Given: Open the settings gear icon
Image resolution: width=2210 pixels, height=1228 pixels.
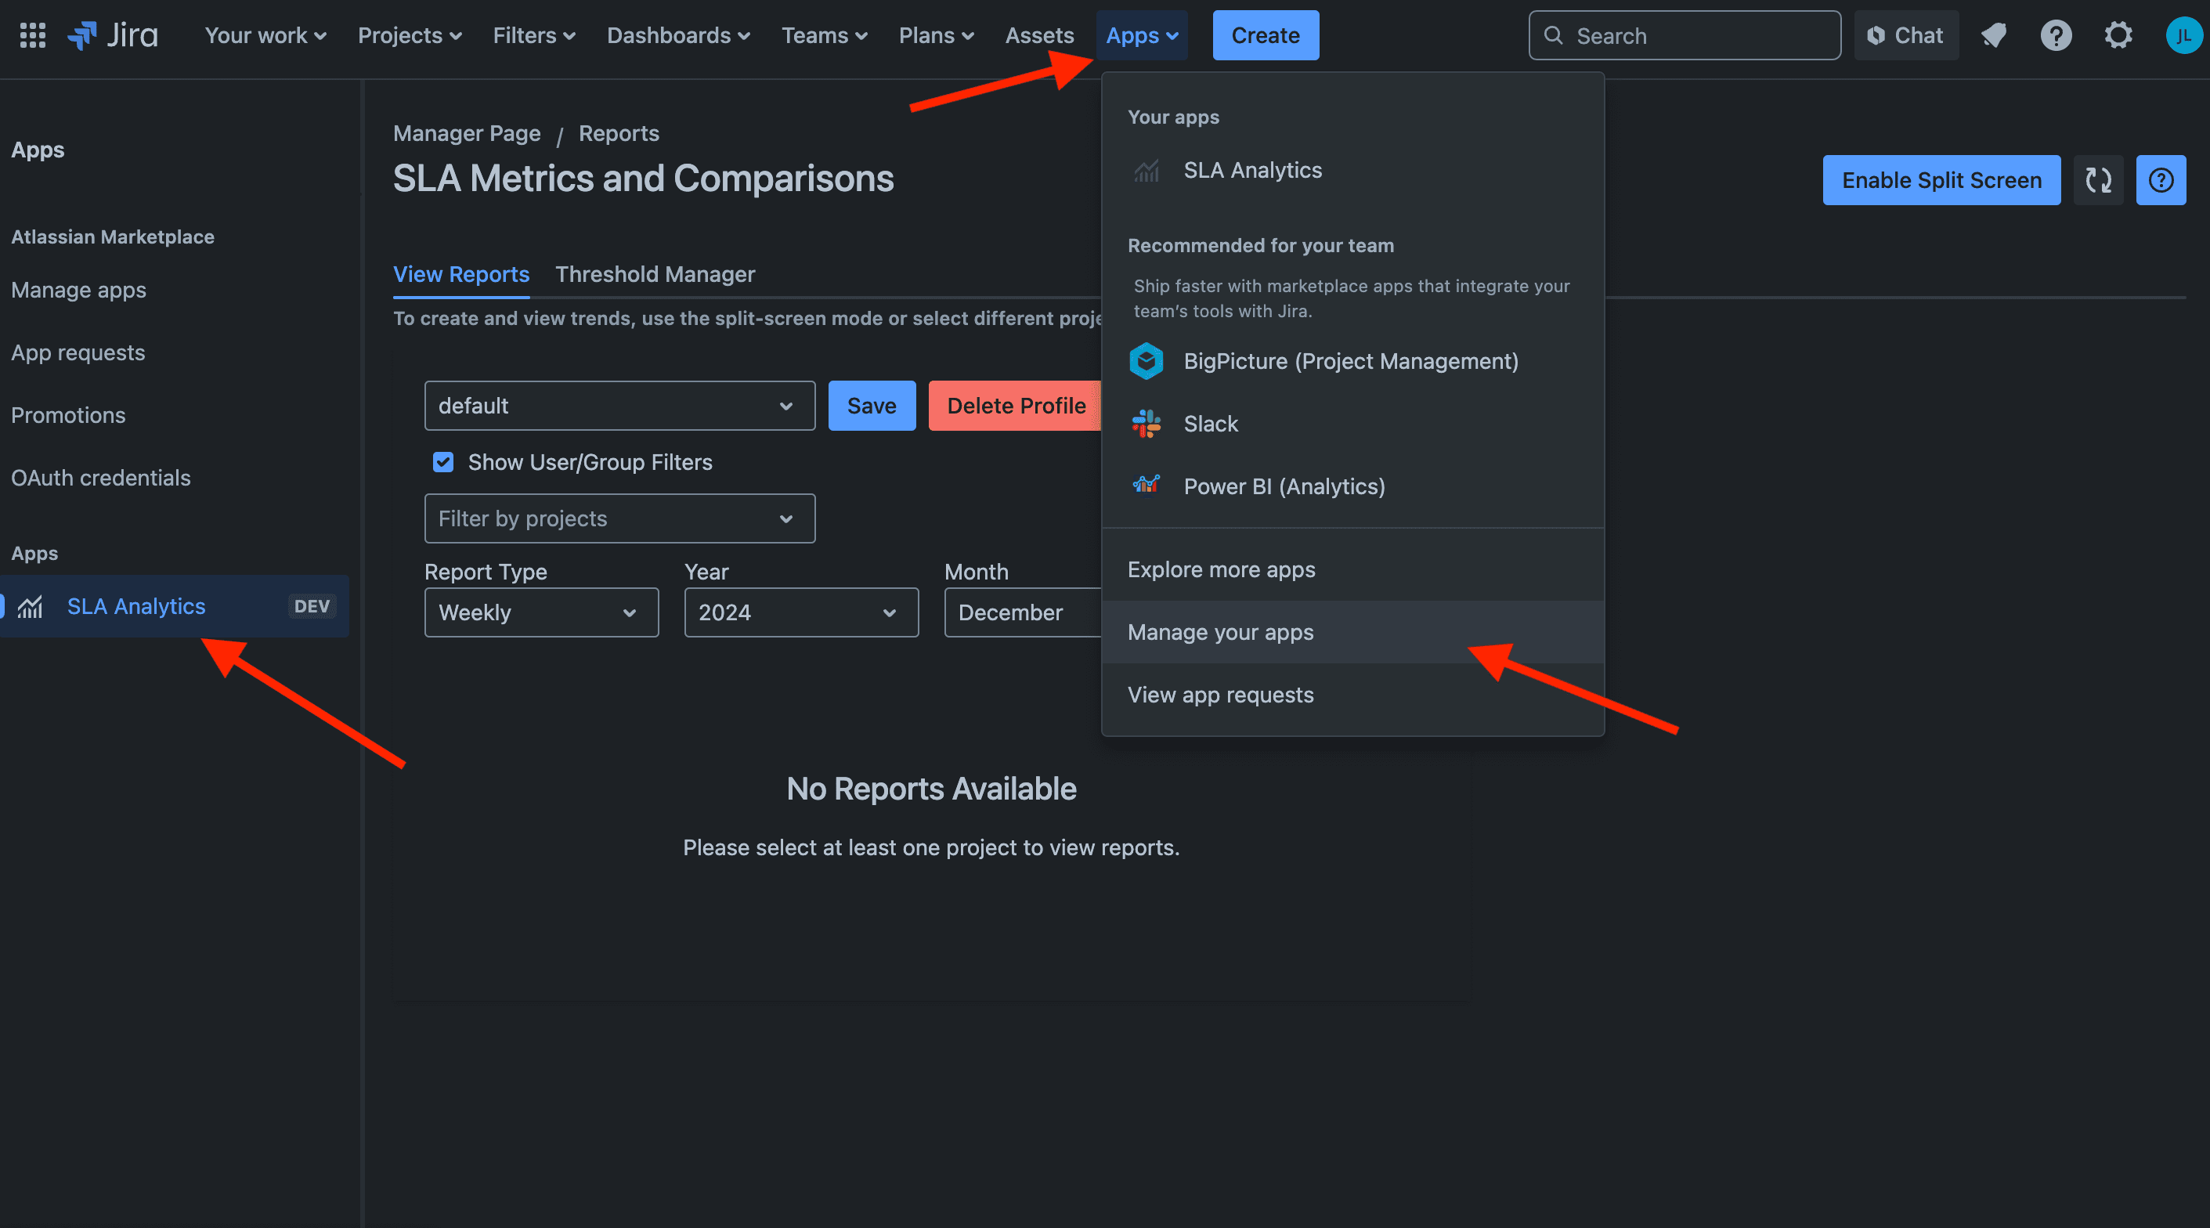Looking at the screenshot, I should [x=2118, y=35].
